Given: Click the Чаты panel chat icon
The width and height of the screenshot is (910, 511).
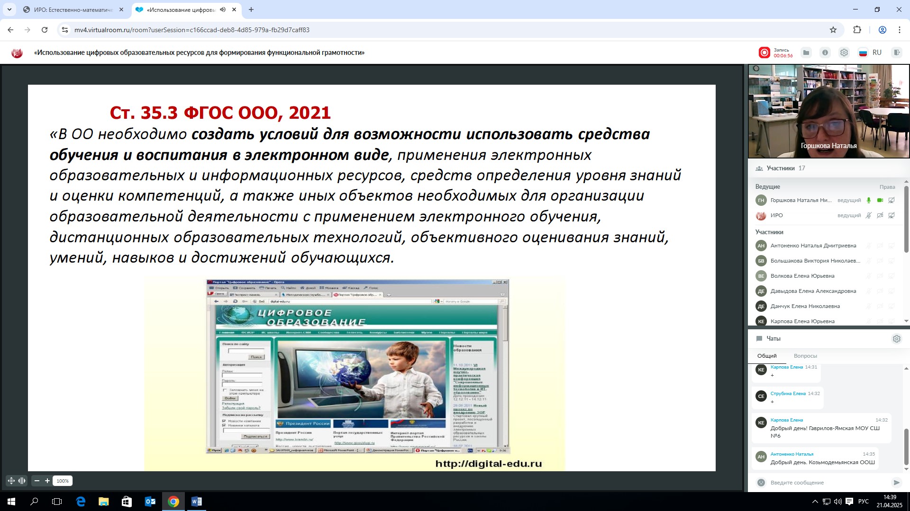Looking at the screenshot, I should pyautogui.click(x=759, y=339).
